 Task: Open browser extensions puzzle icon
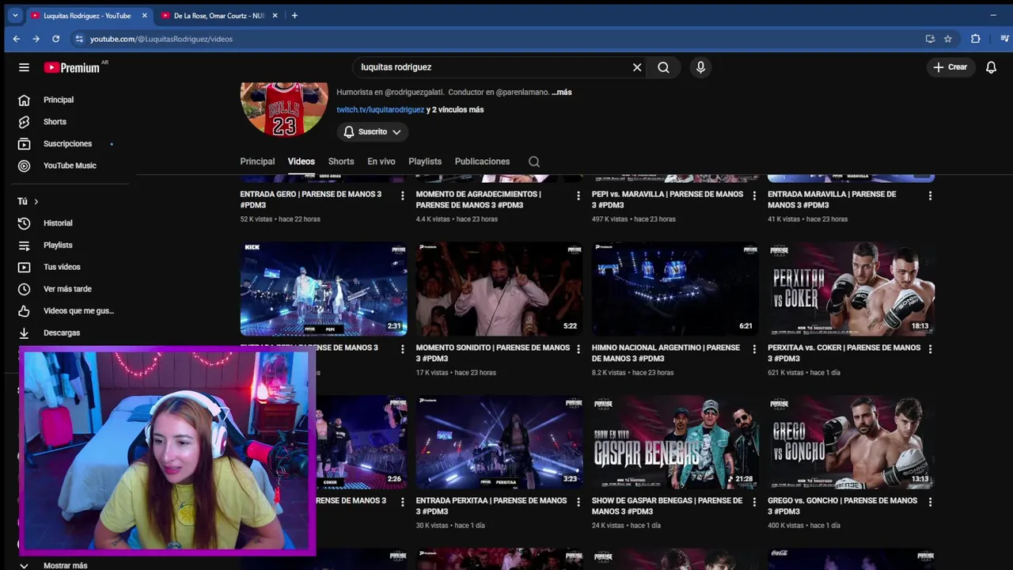[975, 39]
